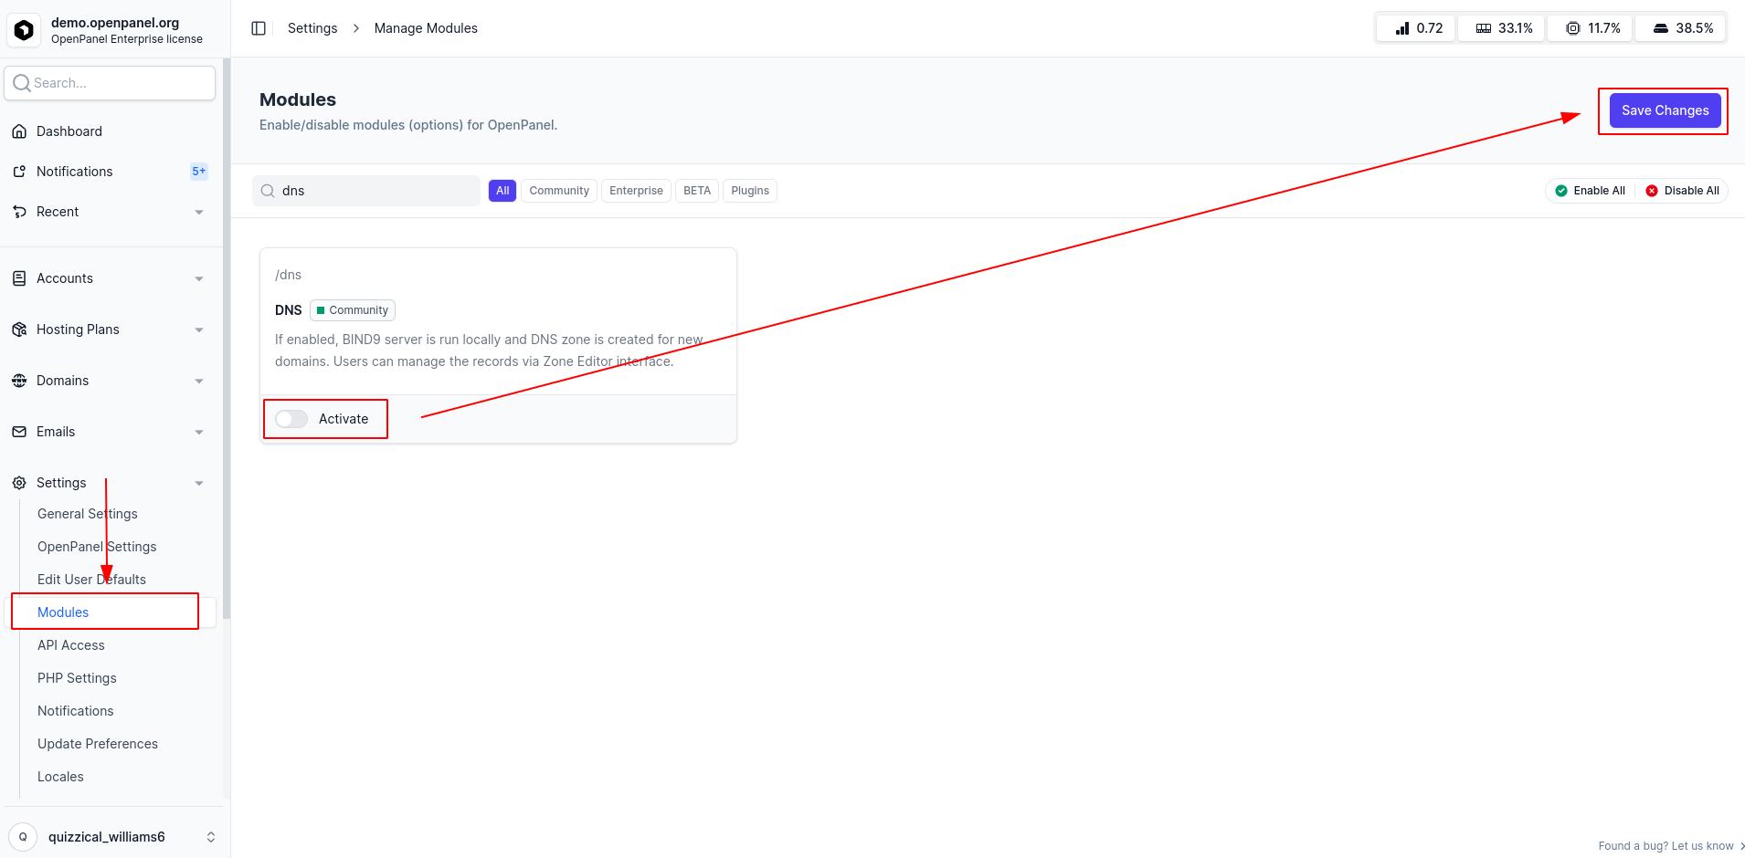Click the OpenPanel logo in the top-left corner
1745x858 pixels.
click(23, 29)
